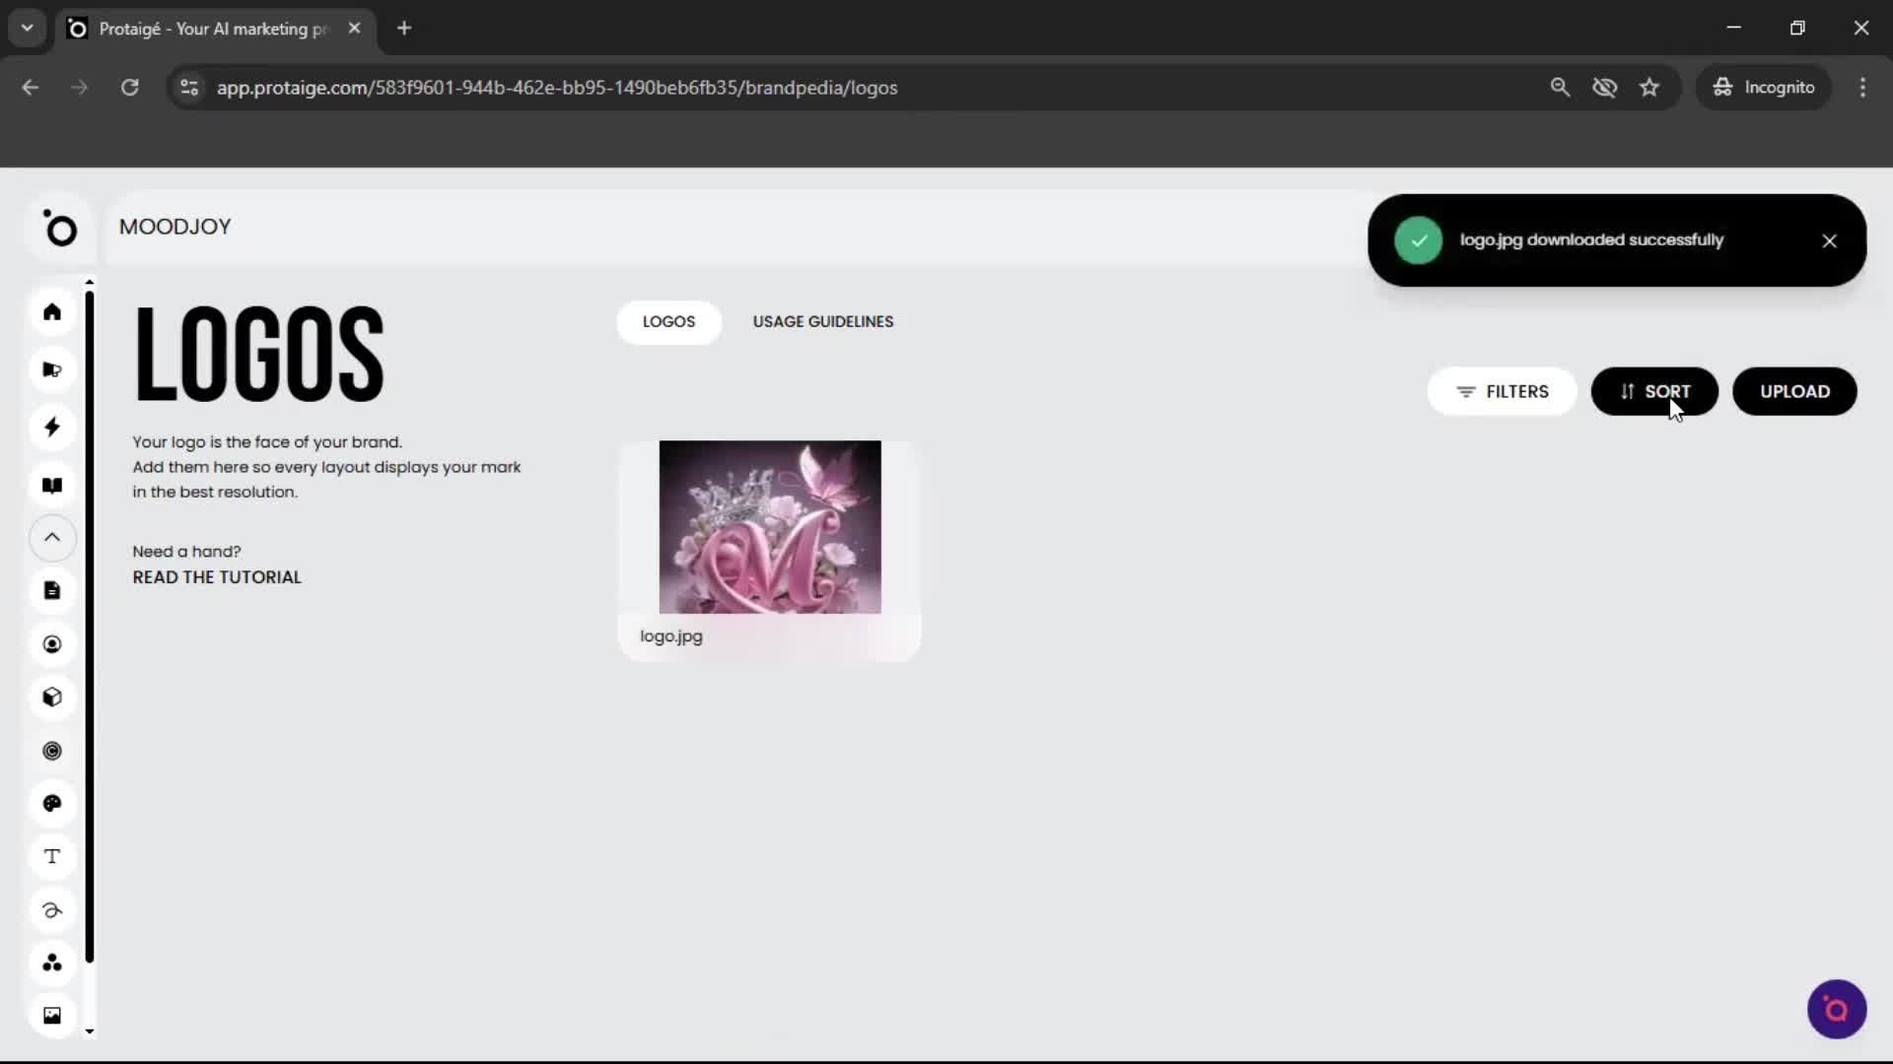Open the Brandpedia book icon

click(x=51, y=485)
